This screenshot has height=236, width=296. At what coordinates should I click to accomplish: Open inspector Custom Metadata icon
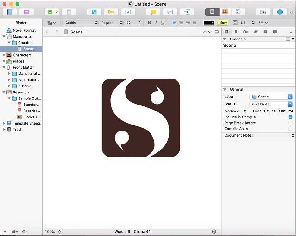click(255, 32)
